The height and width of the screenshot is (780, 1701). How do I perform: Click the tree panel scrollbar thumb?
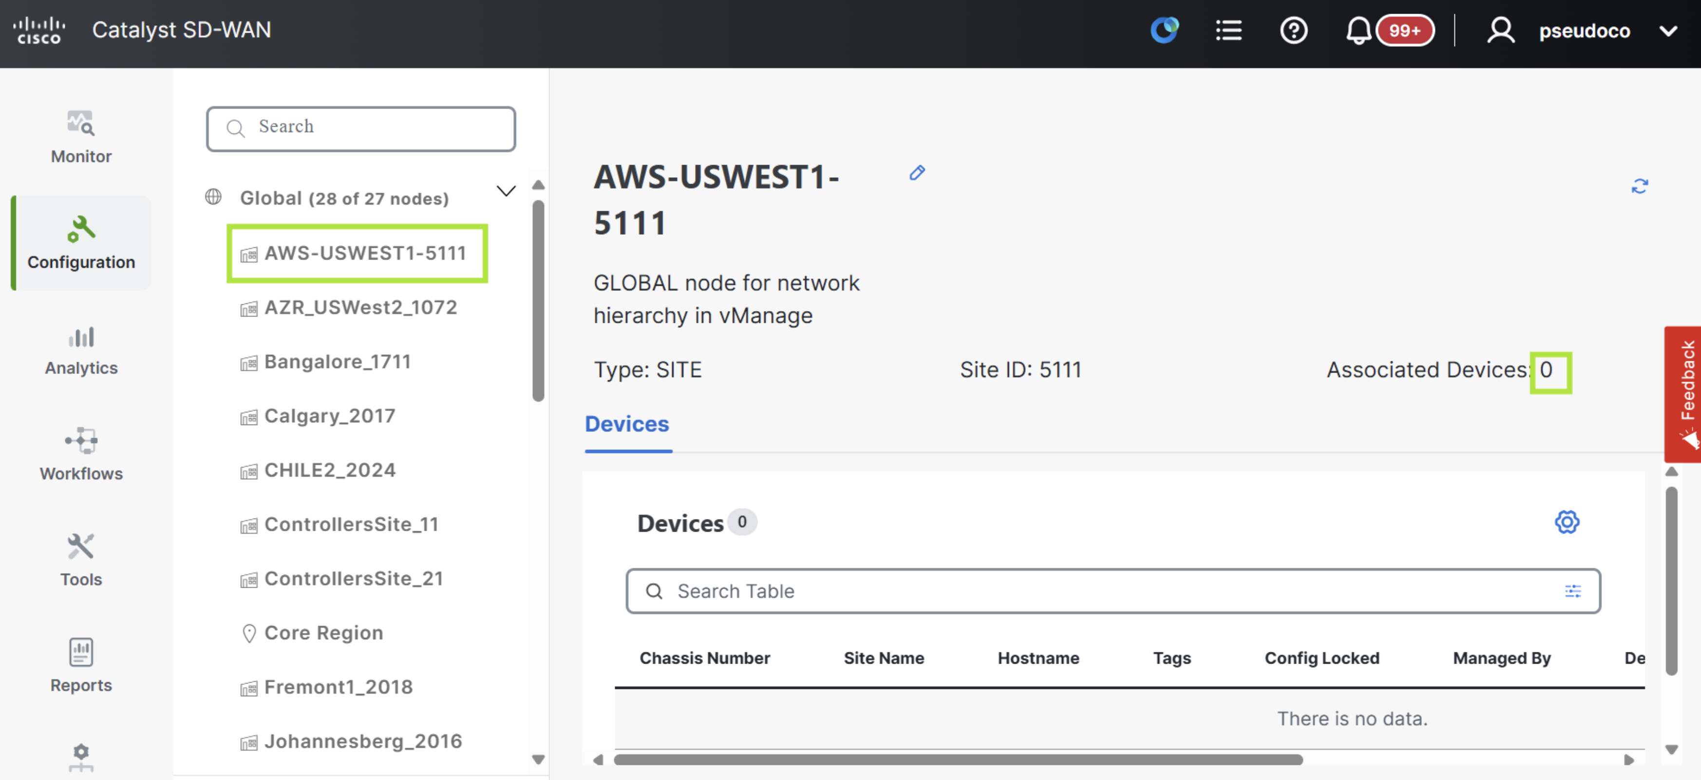click(x=538, y=300)
